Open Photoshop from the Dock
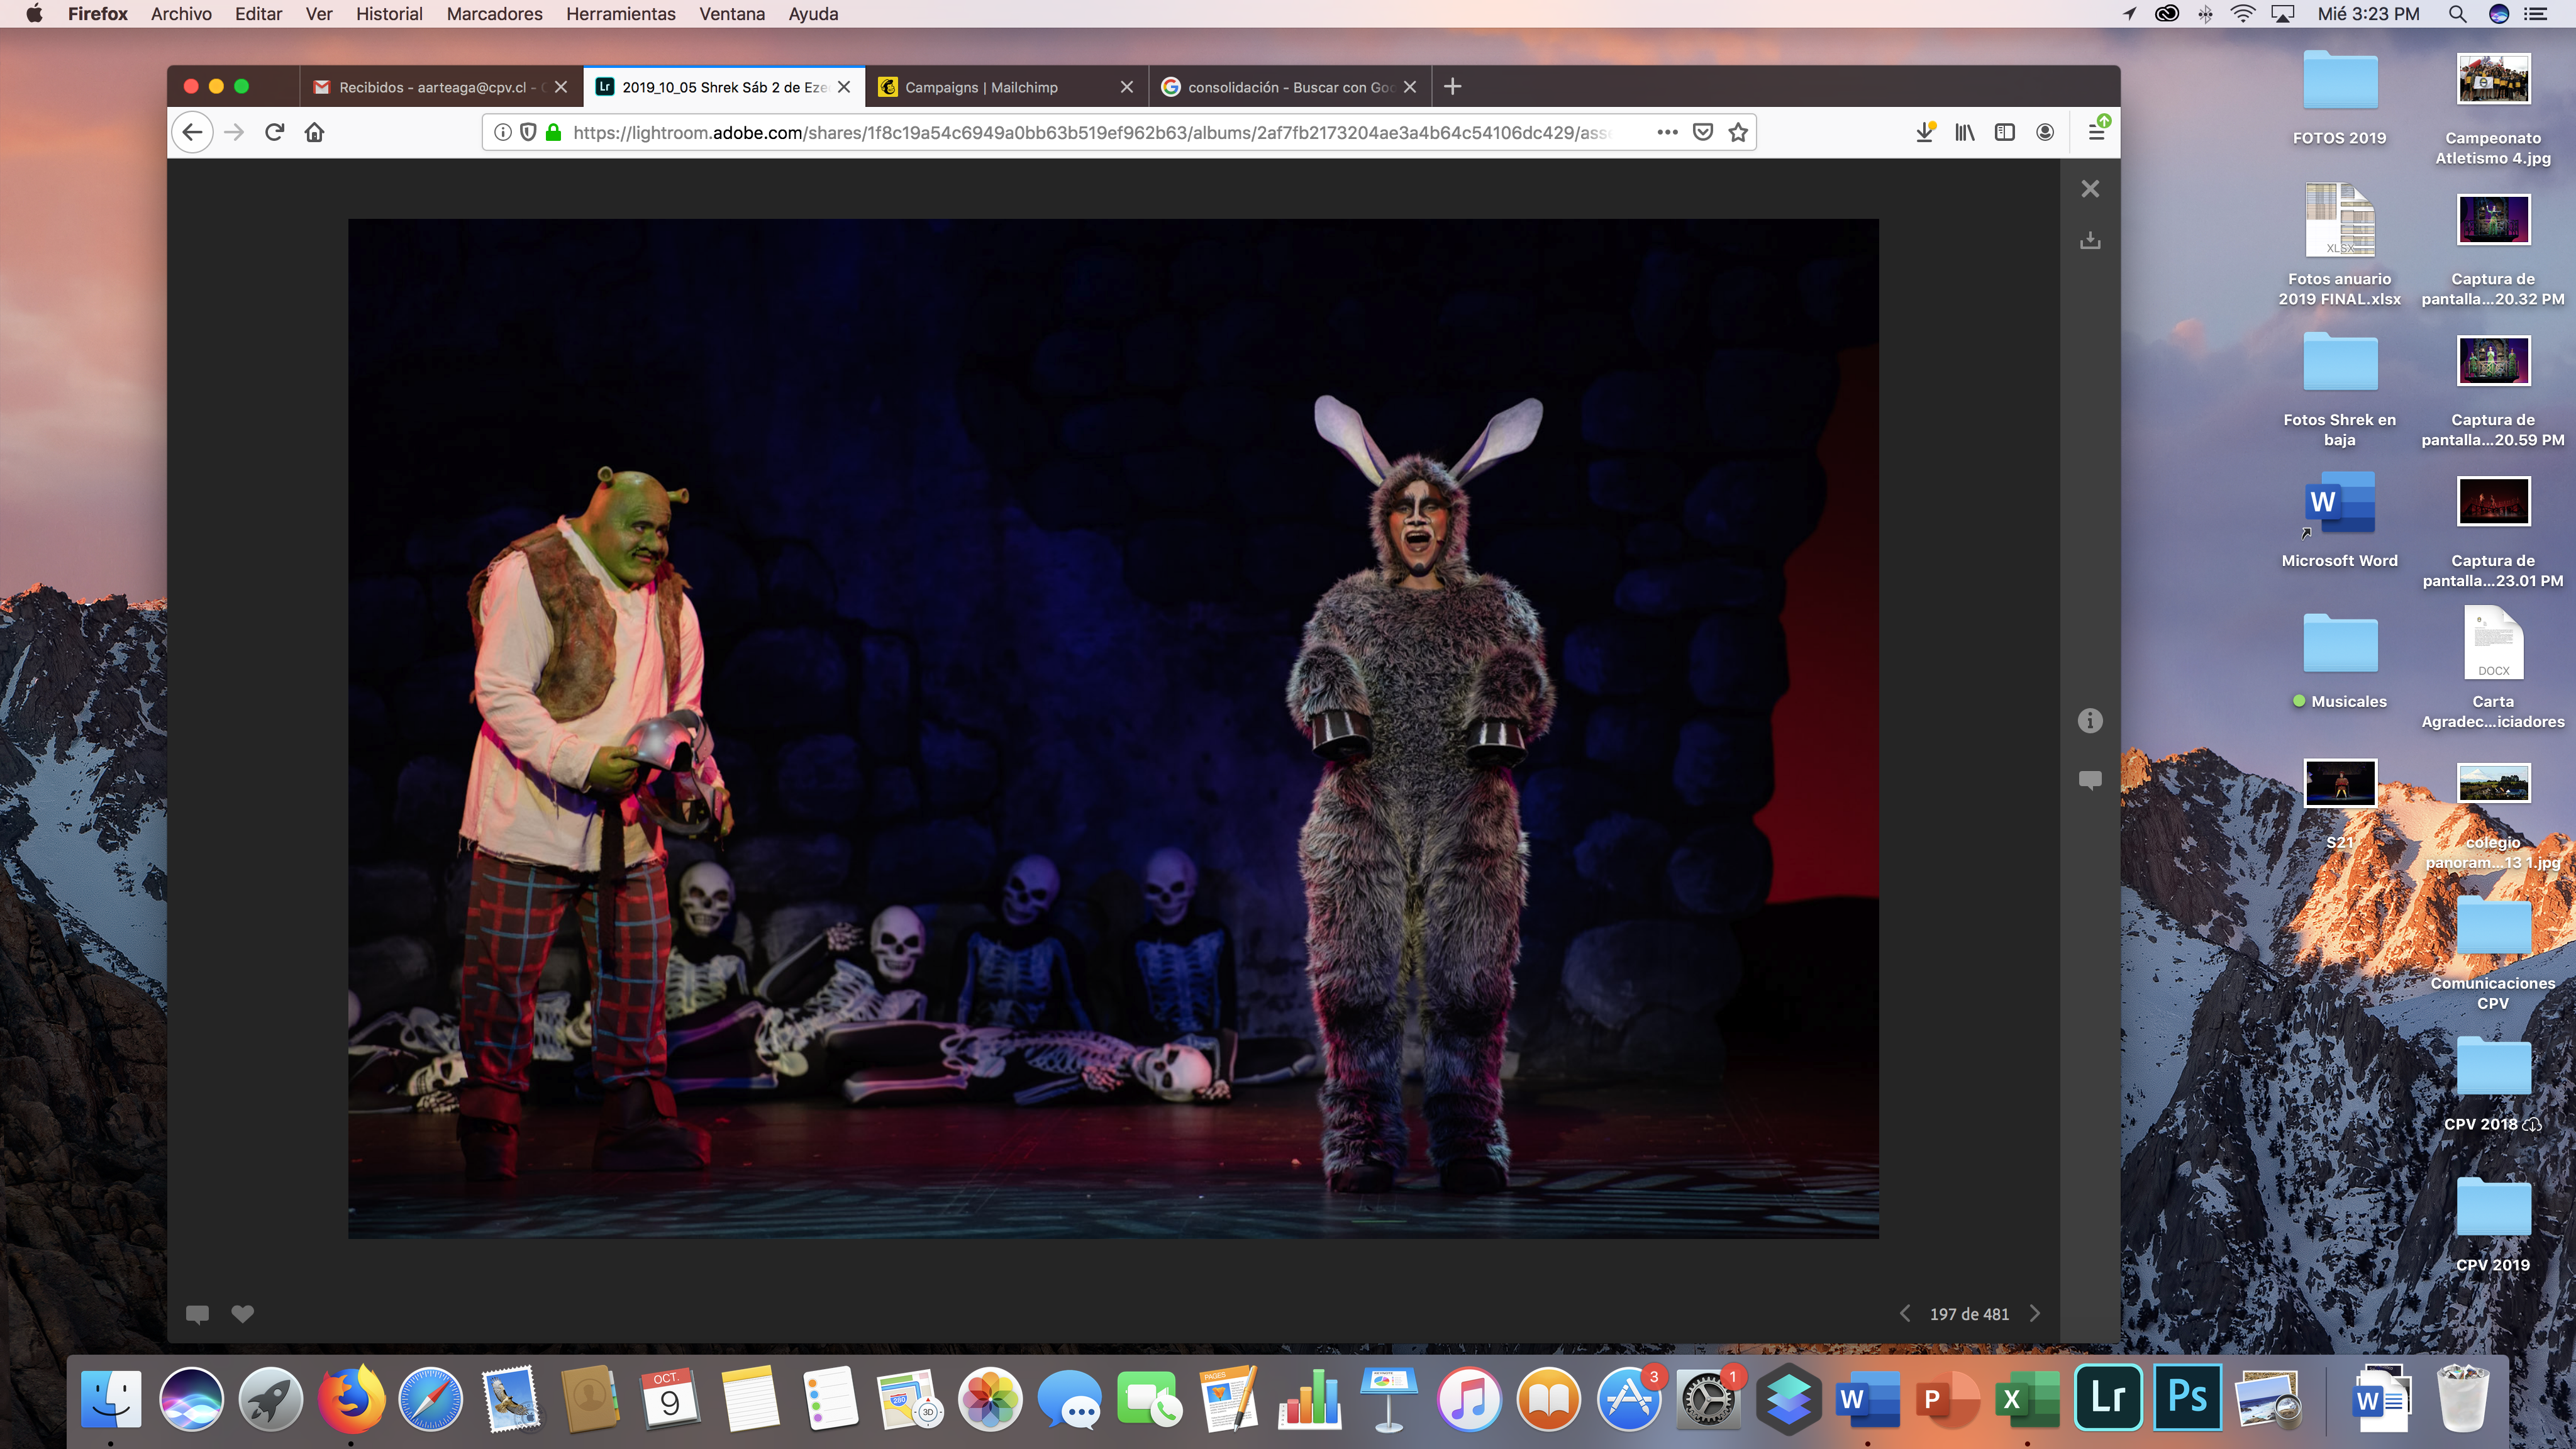 (2188, 1397)
